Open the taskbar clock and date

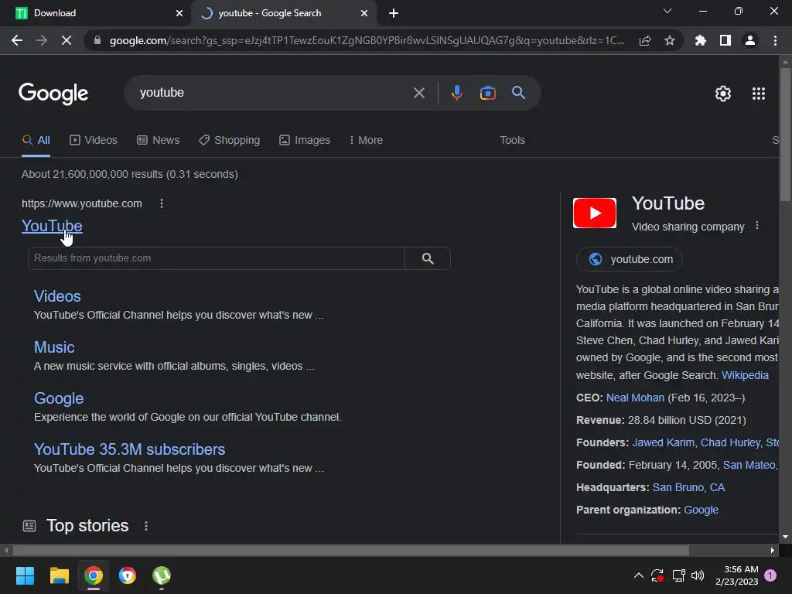point(736,575)
